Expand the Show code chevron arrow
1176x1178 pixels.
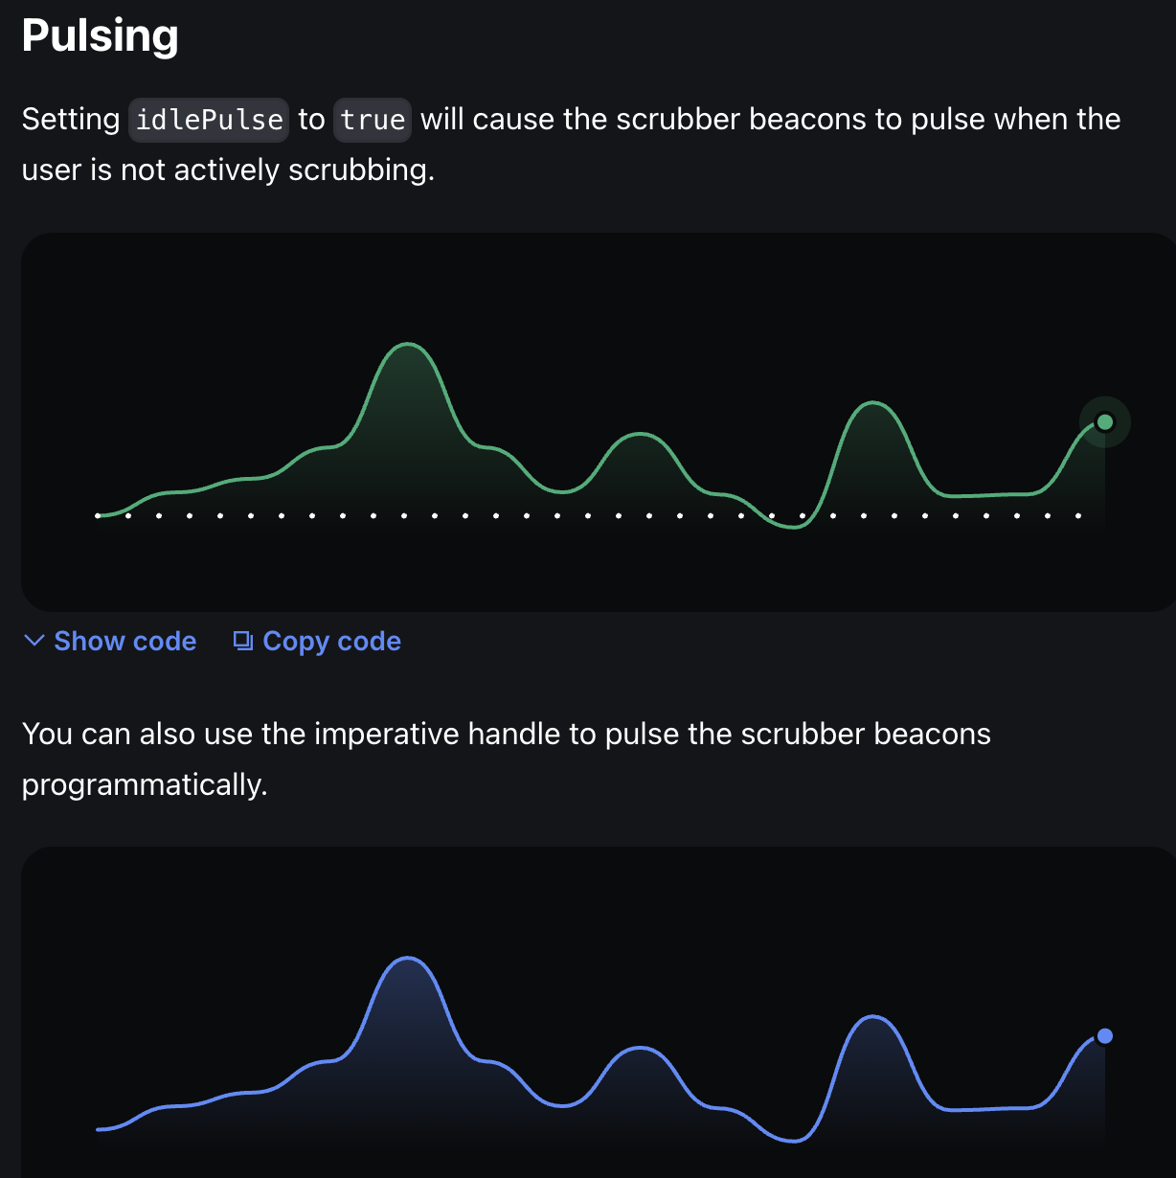34,641
